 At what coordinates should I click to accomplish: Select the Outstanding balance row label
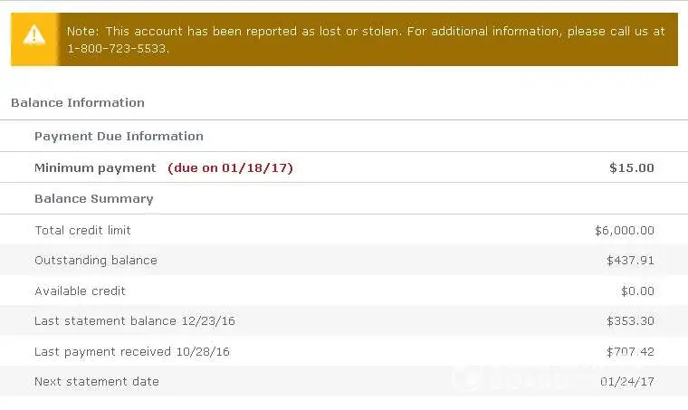pos(95,261)
